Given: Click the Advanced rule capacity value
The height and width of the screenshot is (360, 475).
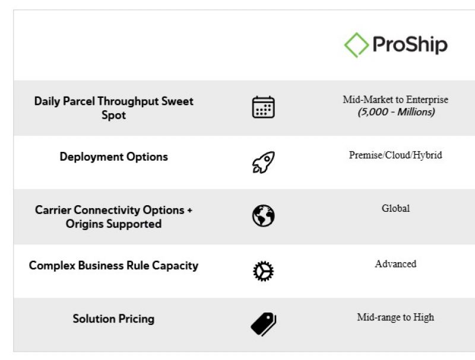Looking at the screenshot, I should pos(395,264).
